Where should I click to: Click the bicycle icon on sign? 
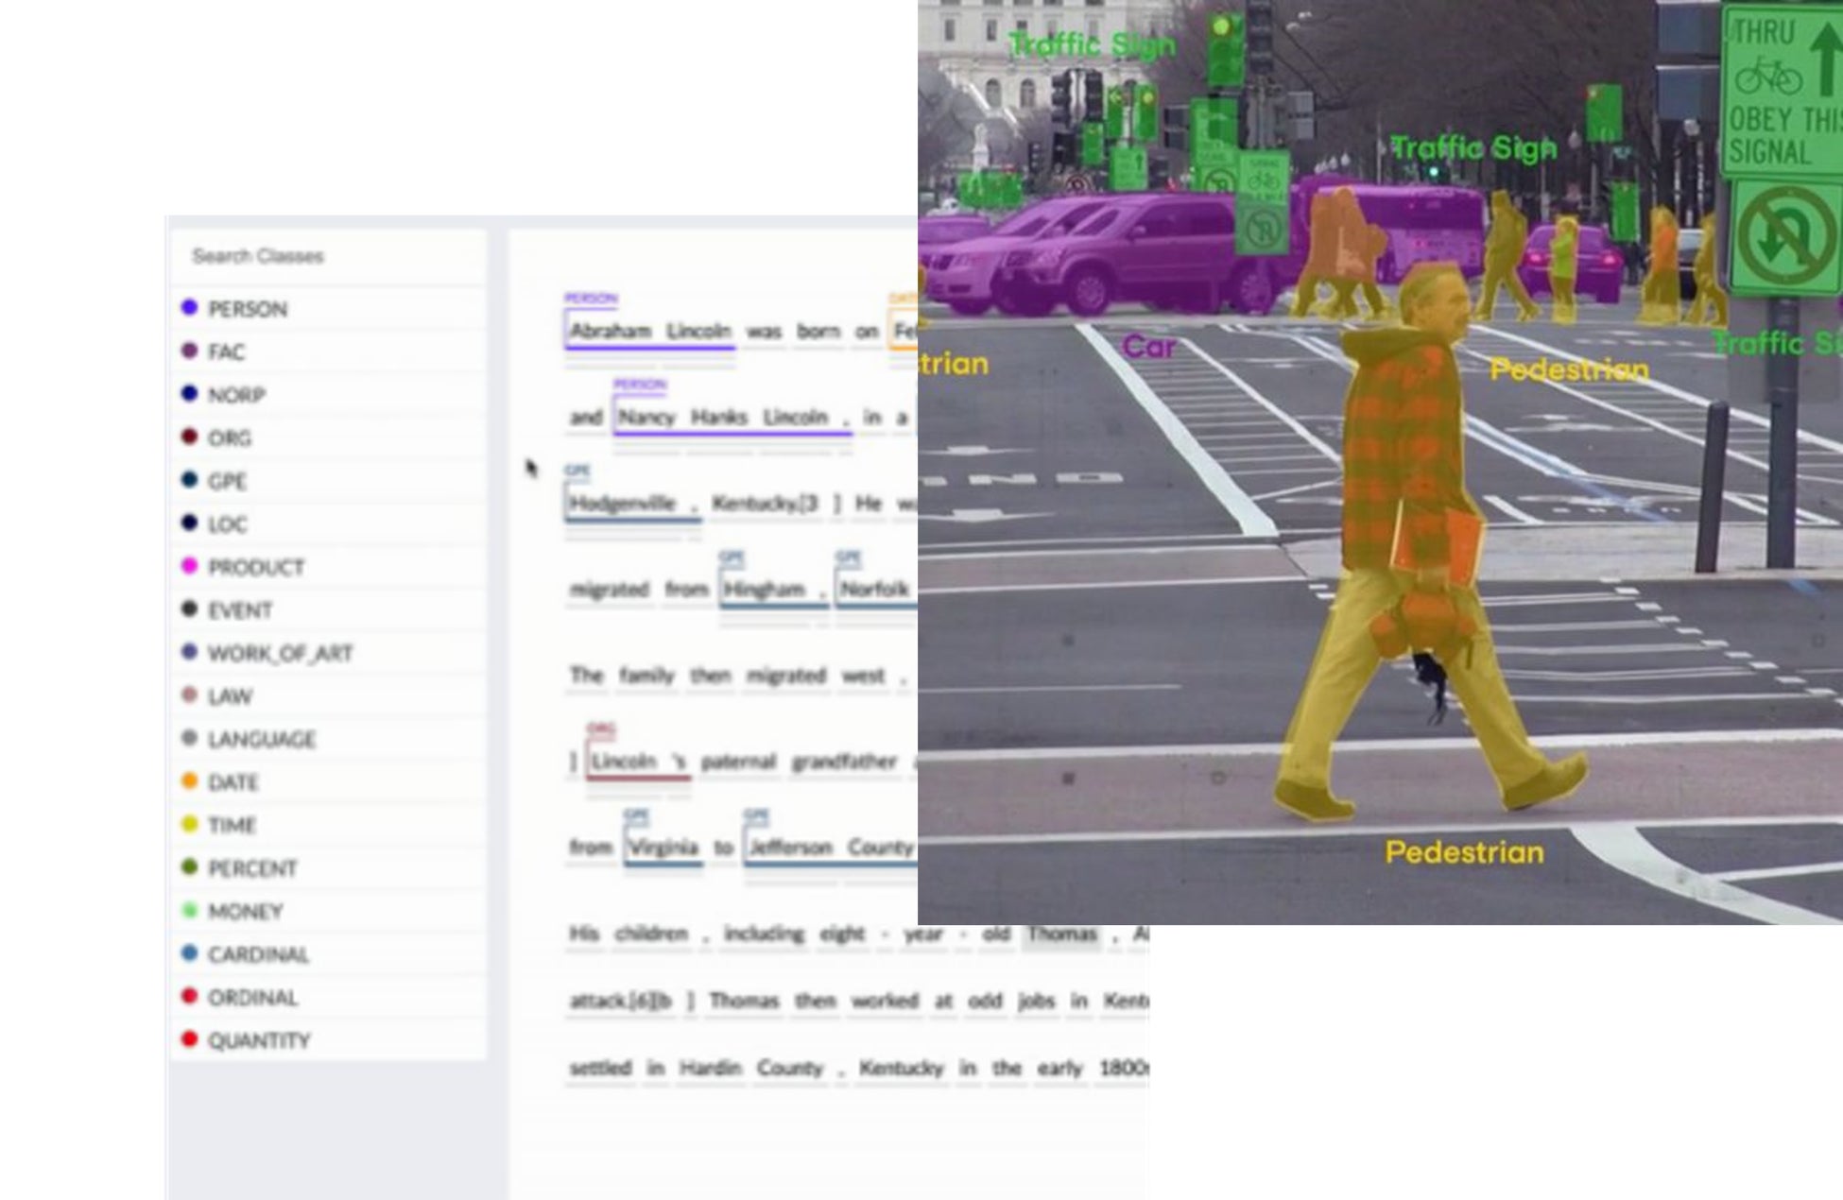1768,77
